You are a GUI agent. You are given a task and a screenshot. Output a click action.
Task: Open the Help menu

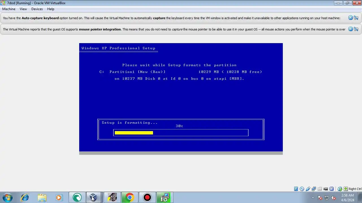pos(51,9)
